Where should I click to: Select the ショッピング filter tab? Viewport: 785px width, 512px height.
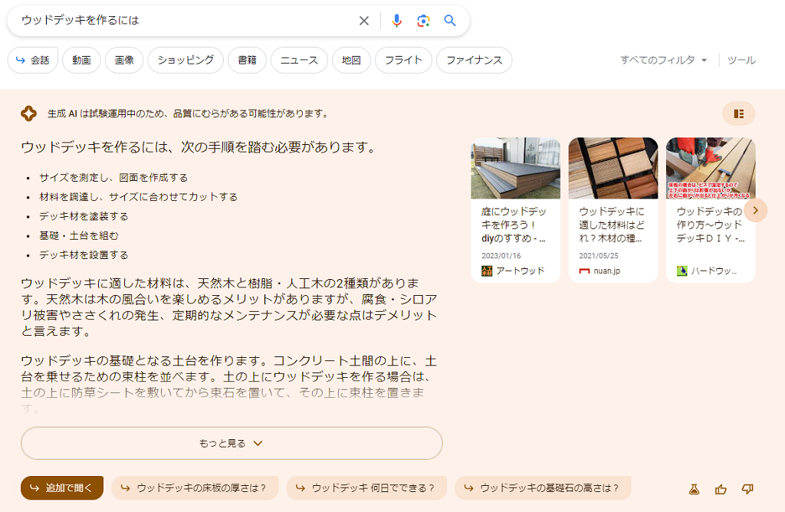186,60
